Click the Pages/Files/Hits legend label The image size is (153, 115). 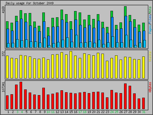coord(150,20)
